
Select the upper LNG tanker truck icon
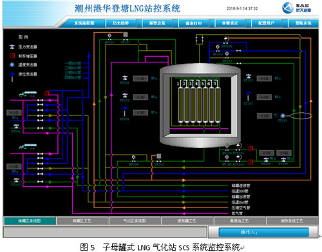(x=28, y=93)
